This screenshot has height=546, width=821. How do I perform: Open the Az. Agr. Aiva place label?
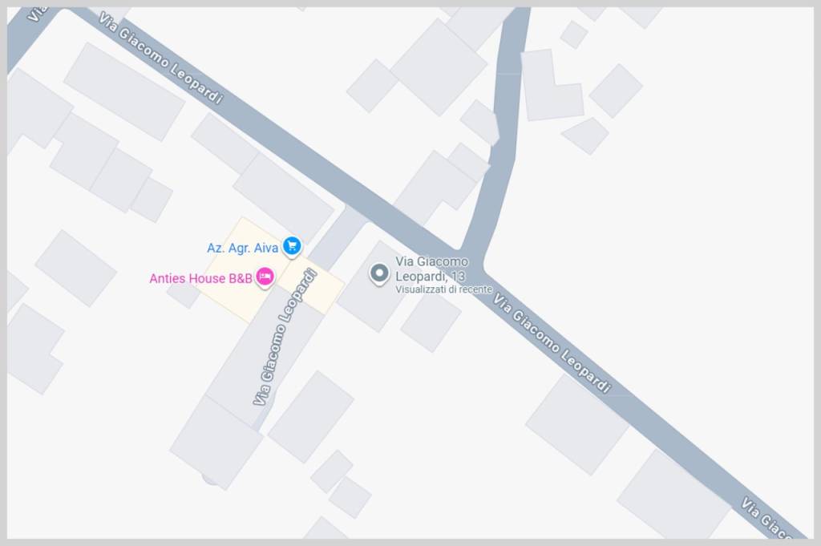[242, 248]
